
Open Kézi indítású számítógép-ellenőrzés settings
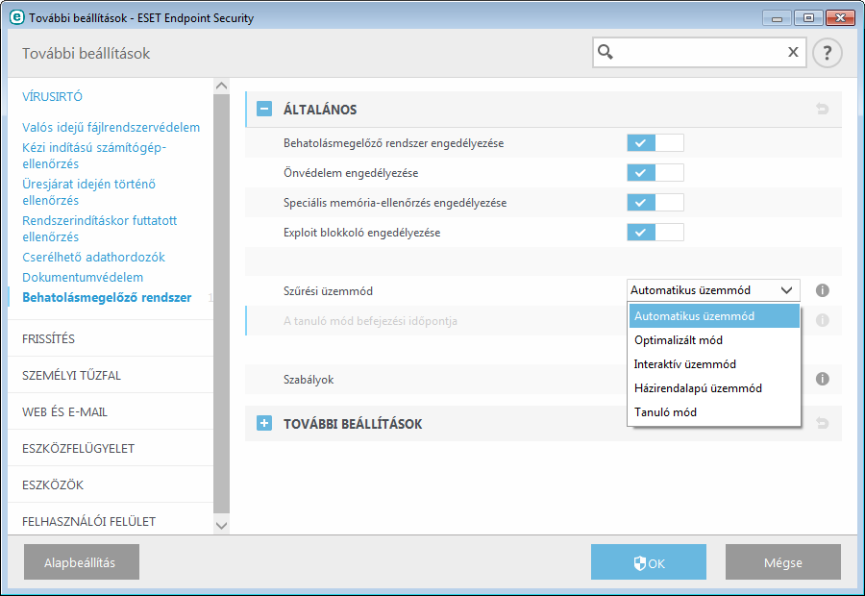point(94,156)
